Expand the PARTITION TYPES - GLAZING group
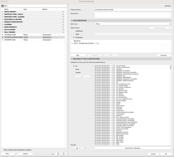Image resolution: width=174 pixels, height=157 pixels. point(3,17)
